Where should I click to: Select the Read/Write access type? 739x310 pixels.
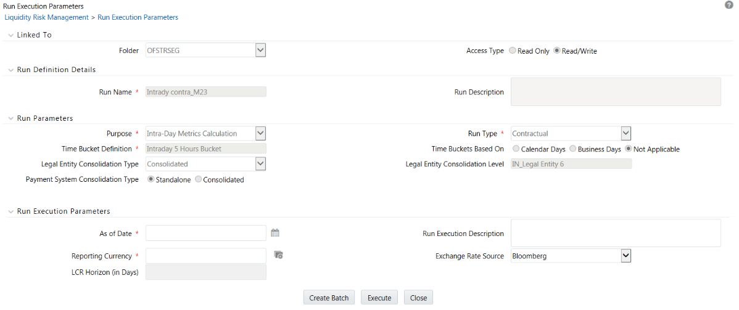coord(557,51)
